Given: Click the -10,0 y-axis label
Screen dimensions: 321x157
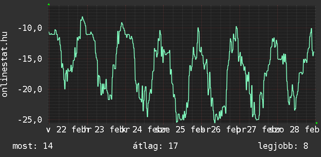Looking at the screenshot, I should pyautogui.click(x=30, y=29).
